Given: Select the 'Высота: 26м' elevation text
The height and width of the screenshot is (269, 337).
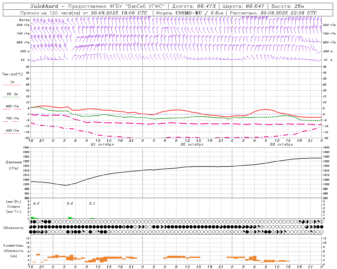Looking at the screenshot, I should click(x=288, y=6).
